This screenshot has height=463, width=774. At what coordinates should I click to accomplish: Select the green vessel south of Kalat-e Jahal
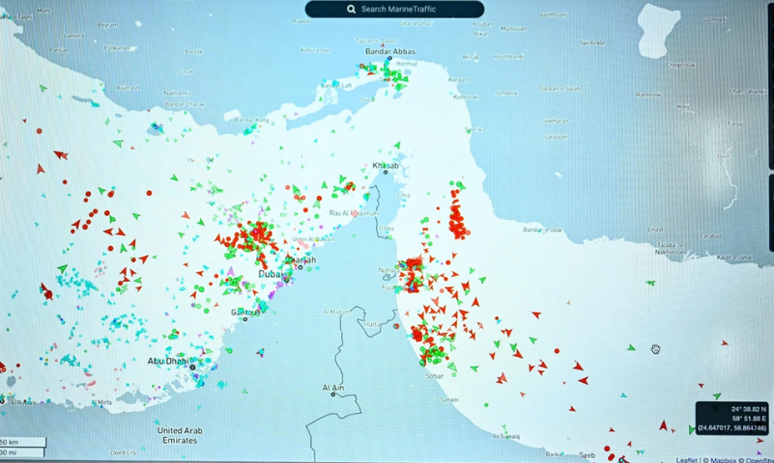(650, 283)
